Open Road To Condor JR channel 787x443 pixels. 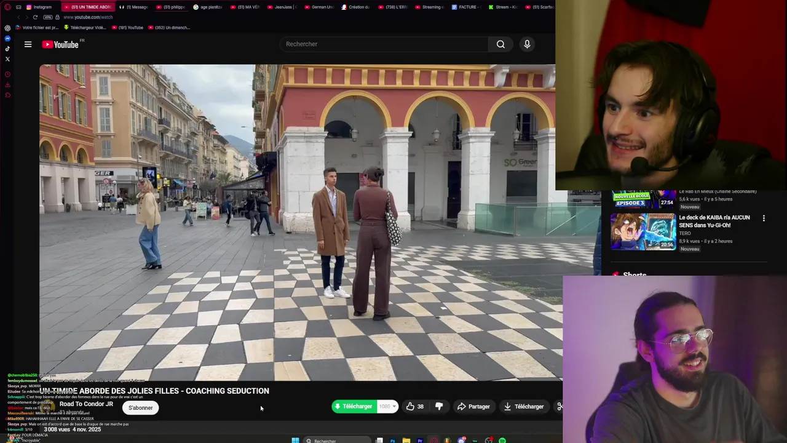click(x=86, y=404)
